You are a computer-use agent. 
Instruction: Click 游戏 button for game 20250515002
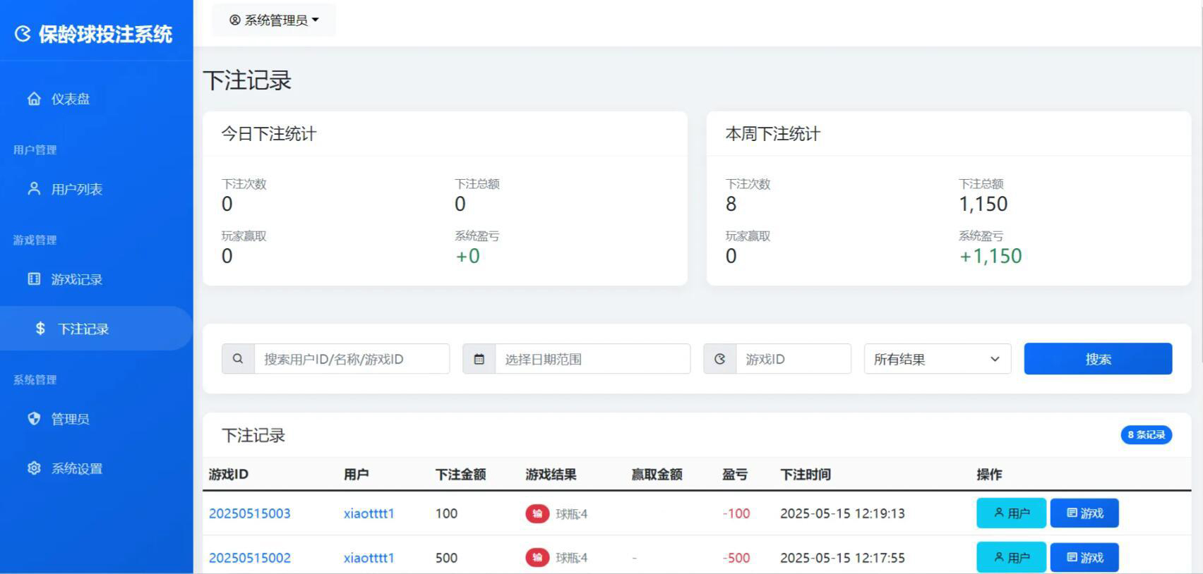pos(1084,558)
